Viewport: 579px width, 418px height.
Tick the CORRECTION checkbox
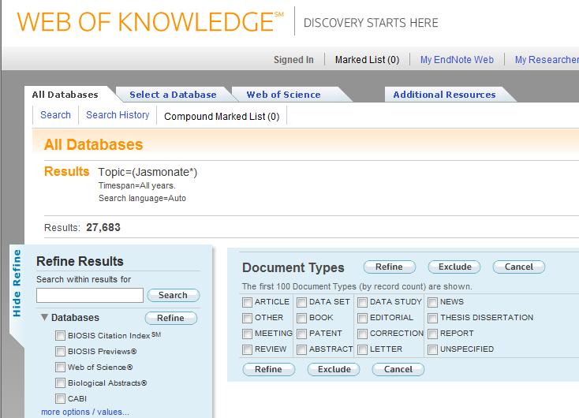[363, 334]
